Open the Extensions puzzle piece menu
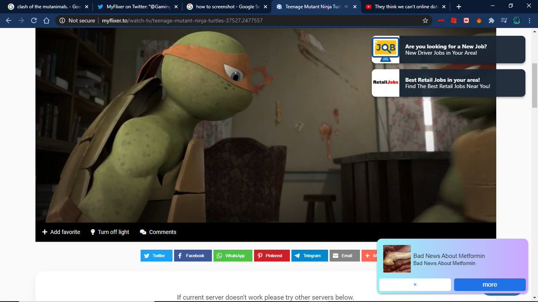The width and height of the screenshot is (538, 302). tap(491, 21)
